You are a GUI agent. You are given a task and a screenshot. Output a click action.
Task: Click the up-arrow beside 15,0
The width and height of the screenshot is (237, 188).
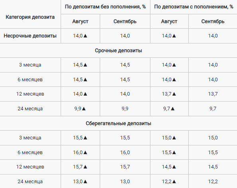[x=174, y=138]
